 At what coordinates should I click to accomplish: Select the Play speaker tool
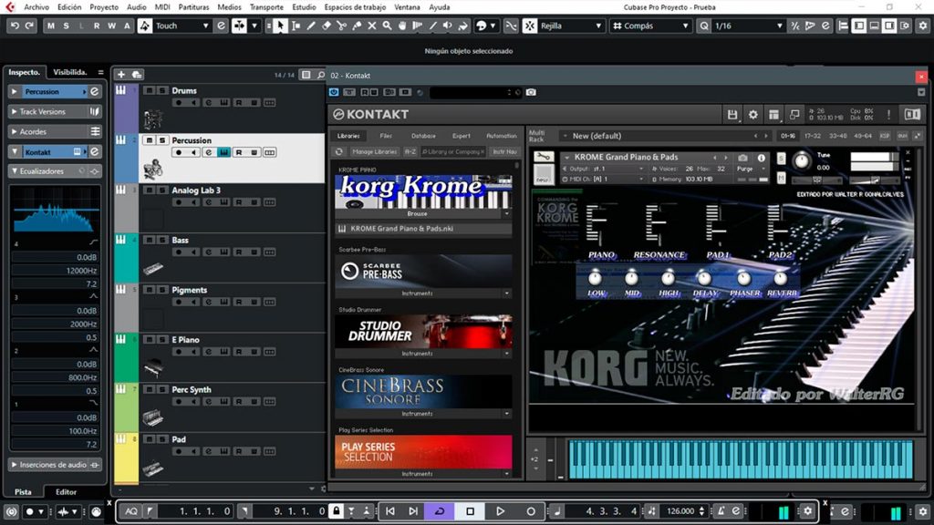[x=447, y=26]
